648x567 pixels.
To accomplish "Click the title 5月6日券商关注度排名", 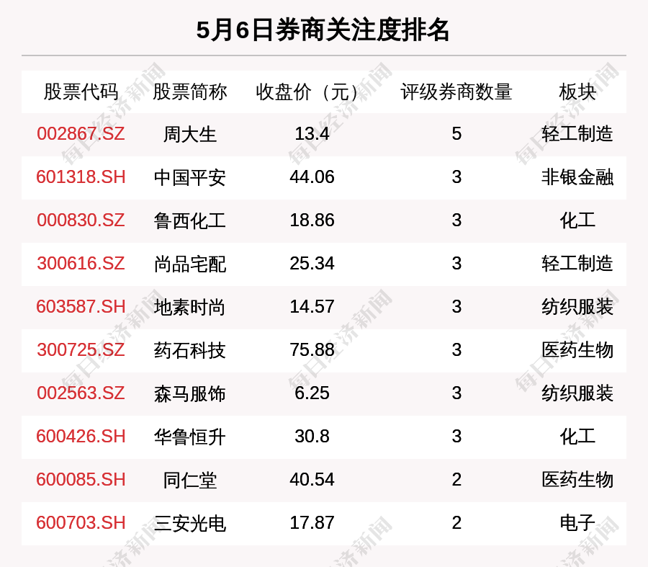I will coord(323,30).
